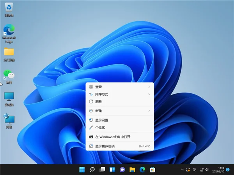The image size is (234, 175).
Task: Open the Recycle Bin desktop icon
Action: (x=9, y=10)
